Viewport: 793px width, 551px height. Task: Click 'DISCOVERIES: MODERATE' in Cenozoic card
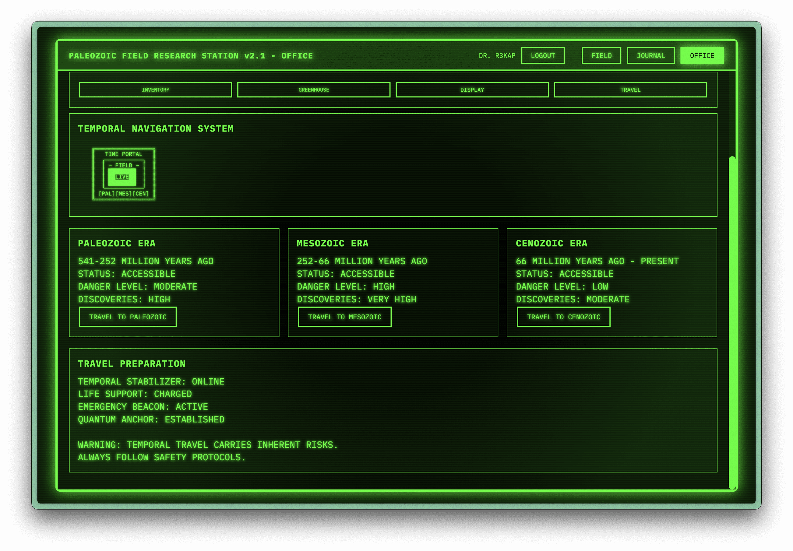[x=573, y=299]
